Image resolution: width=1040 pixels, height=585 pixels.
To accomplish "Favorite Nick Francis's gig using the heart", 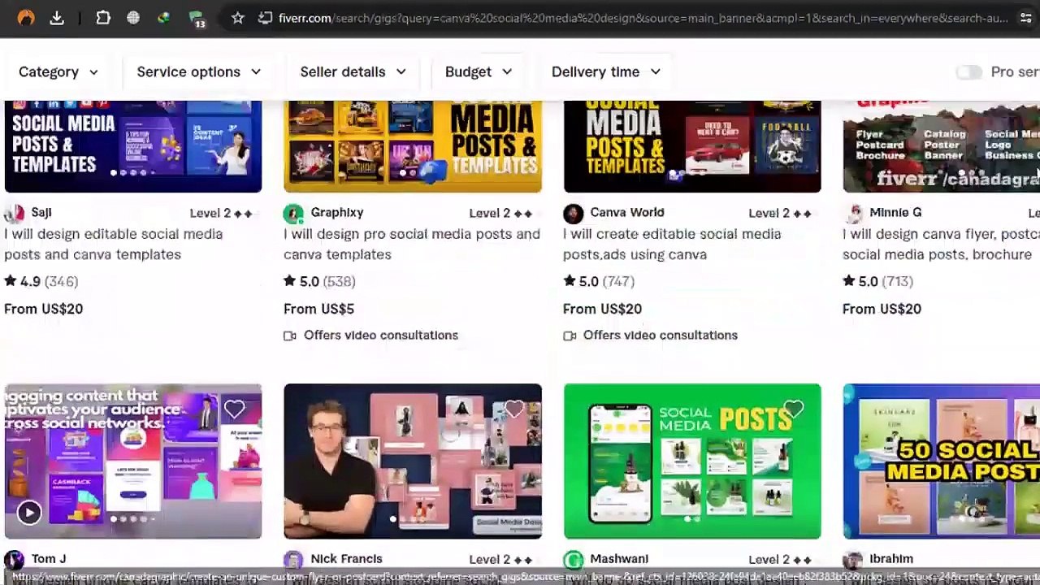I will (x=513, y=409).
